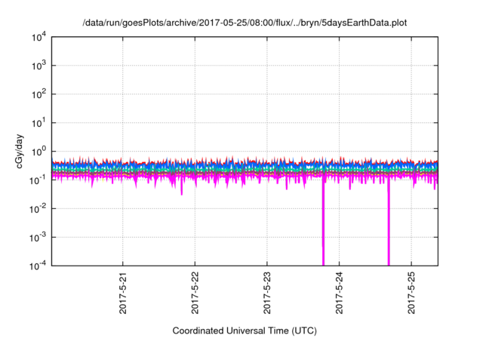This screenshot has height=338, width=483.
Task: Click the 10^4 y-axis tick label
Action: click(38, 37)
